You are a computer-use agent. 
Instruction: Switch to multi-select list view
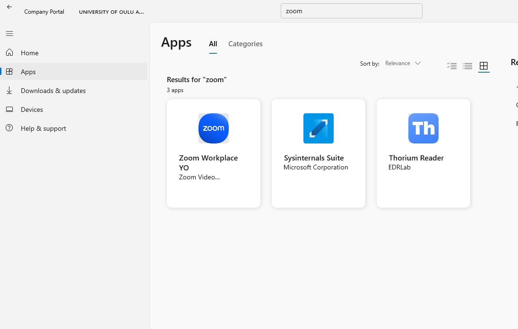coord(452,66)
